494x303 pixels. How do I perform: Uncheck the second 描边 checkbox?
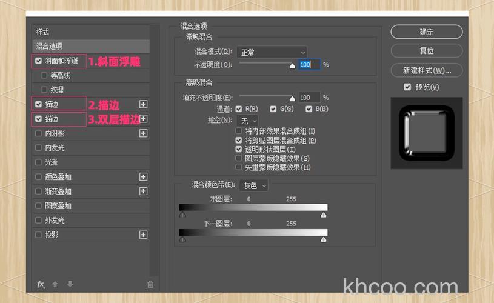pyautogui.click(x=38, y=119)
